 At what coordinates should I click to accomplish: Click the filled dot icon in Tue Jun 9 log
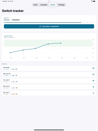[x=16, y=82]
